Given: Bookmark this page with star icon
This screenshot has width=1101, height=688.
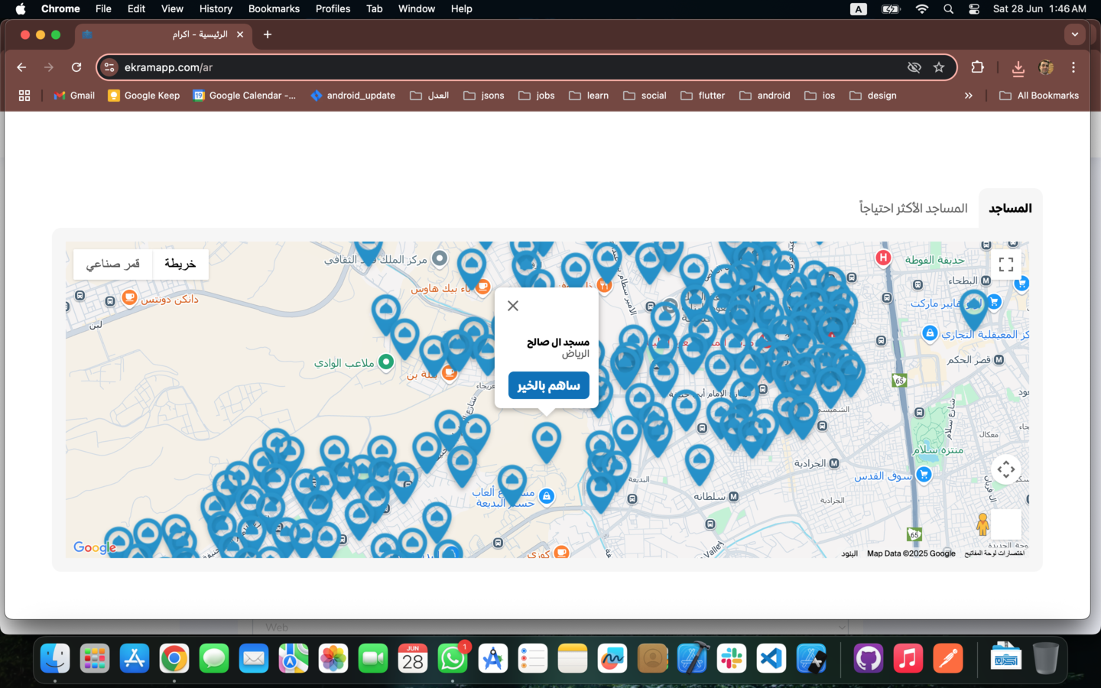Looking at the screenshot, I should click(x=939, y=67).
